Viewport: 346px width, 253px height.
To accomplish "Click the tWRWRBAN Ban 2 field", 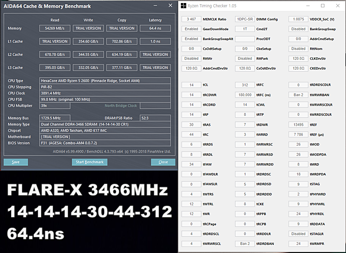I will (298, 95).
